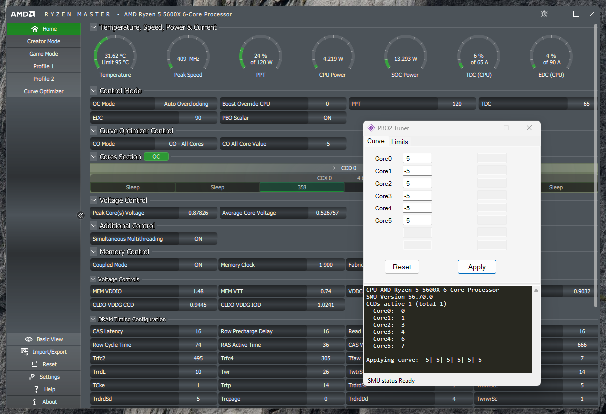The image size is (606, 414).
Task: Open Profile 1
Action: (44, 66)
